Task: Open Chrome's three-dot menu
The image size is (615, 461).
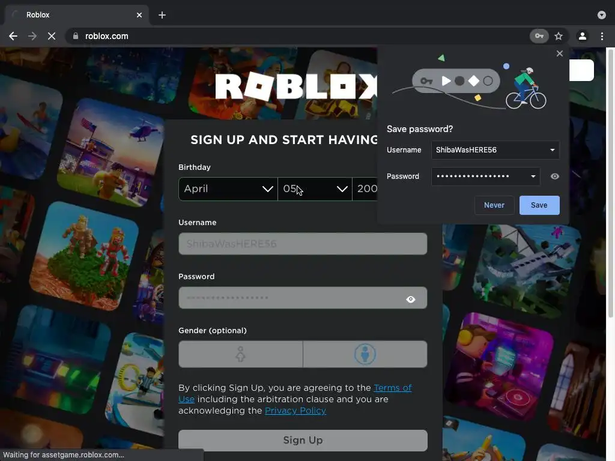Action: [602, 36]
